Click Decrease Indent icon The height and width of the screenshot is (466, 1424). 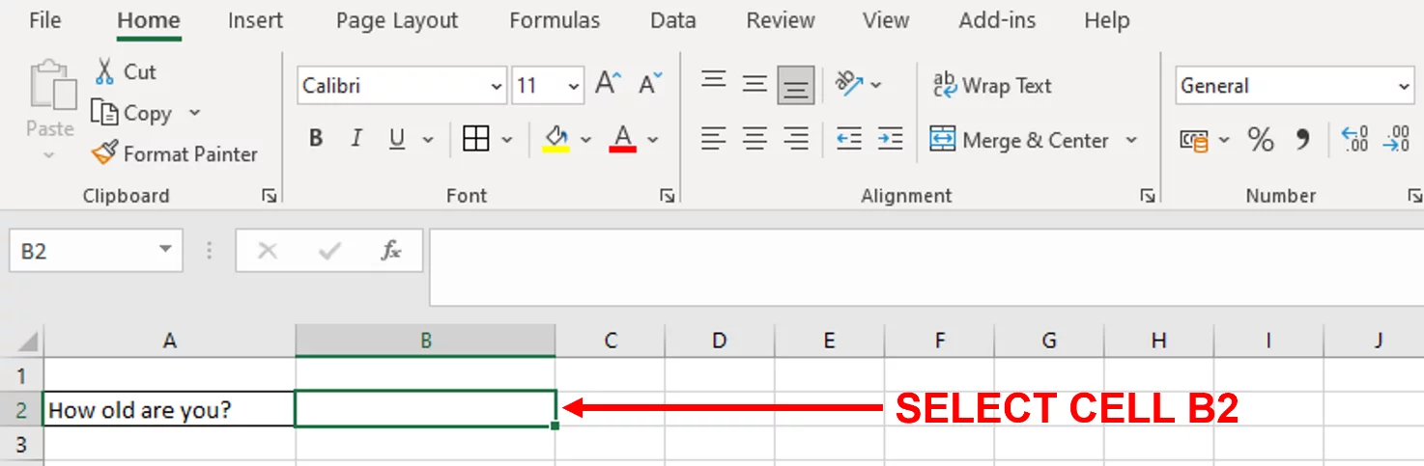pyautogui.click(x=849, y=139)
